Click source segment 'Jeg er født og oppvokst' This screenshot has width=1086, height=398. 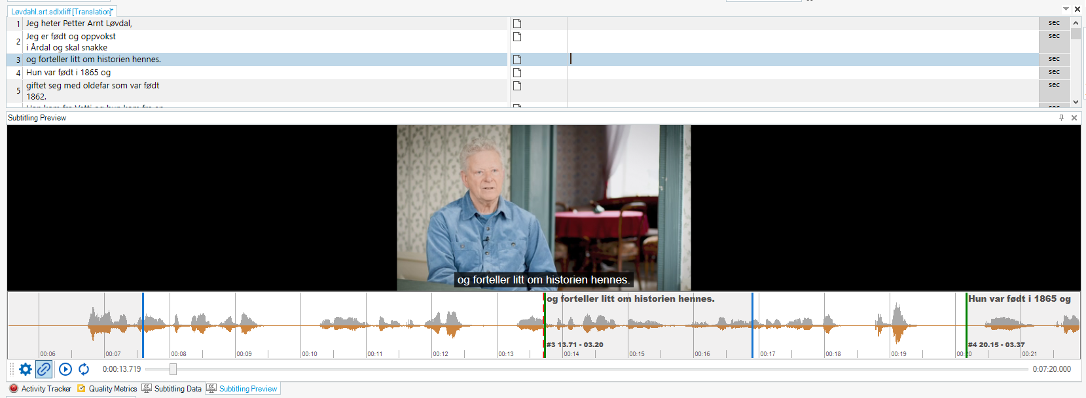[71, 37]
